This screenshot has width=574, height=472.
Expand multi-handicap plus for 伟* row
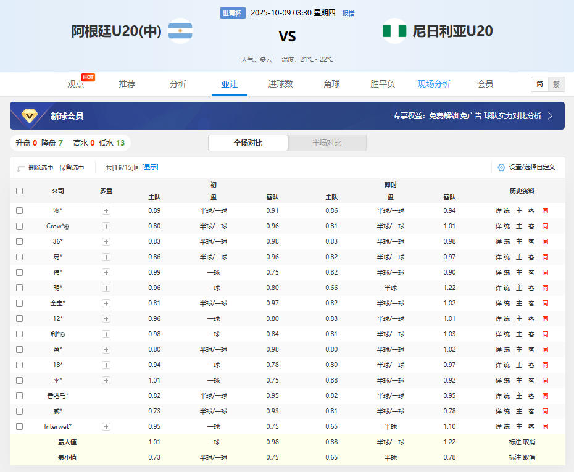(x=106, y=273)
